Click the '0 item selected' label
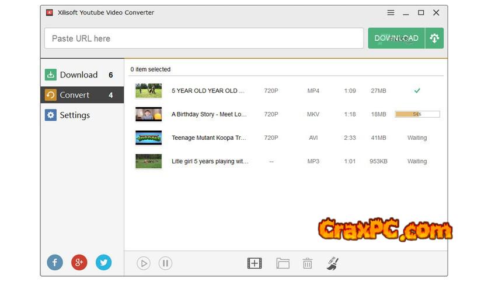Screen dimensions: 488x282 pyautogui.click(x=151, y=69)
